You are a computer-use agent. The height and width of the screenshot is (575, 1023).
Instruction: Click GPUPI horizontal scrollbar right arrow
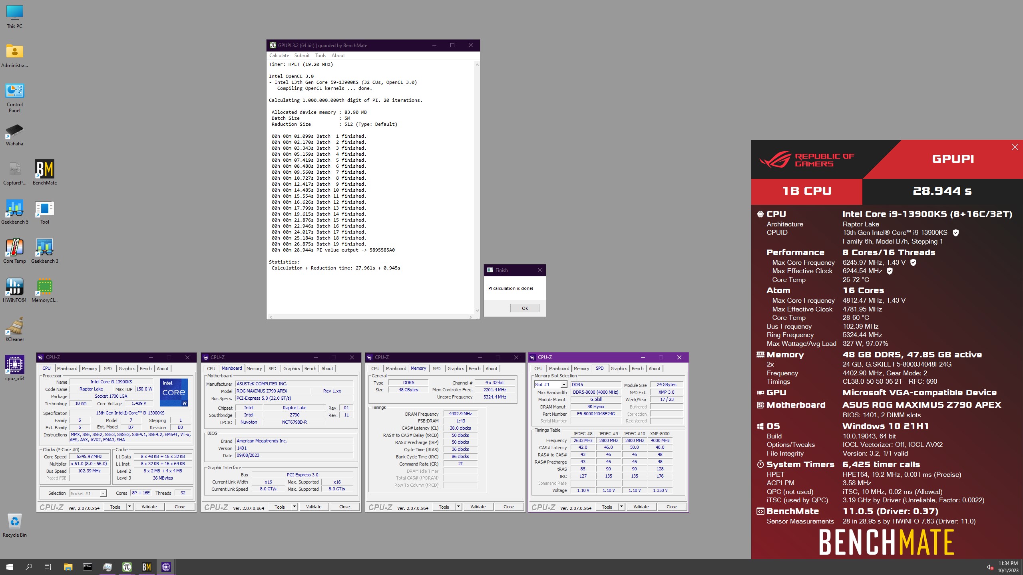click(471, 317)
